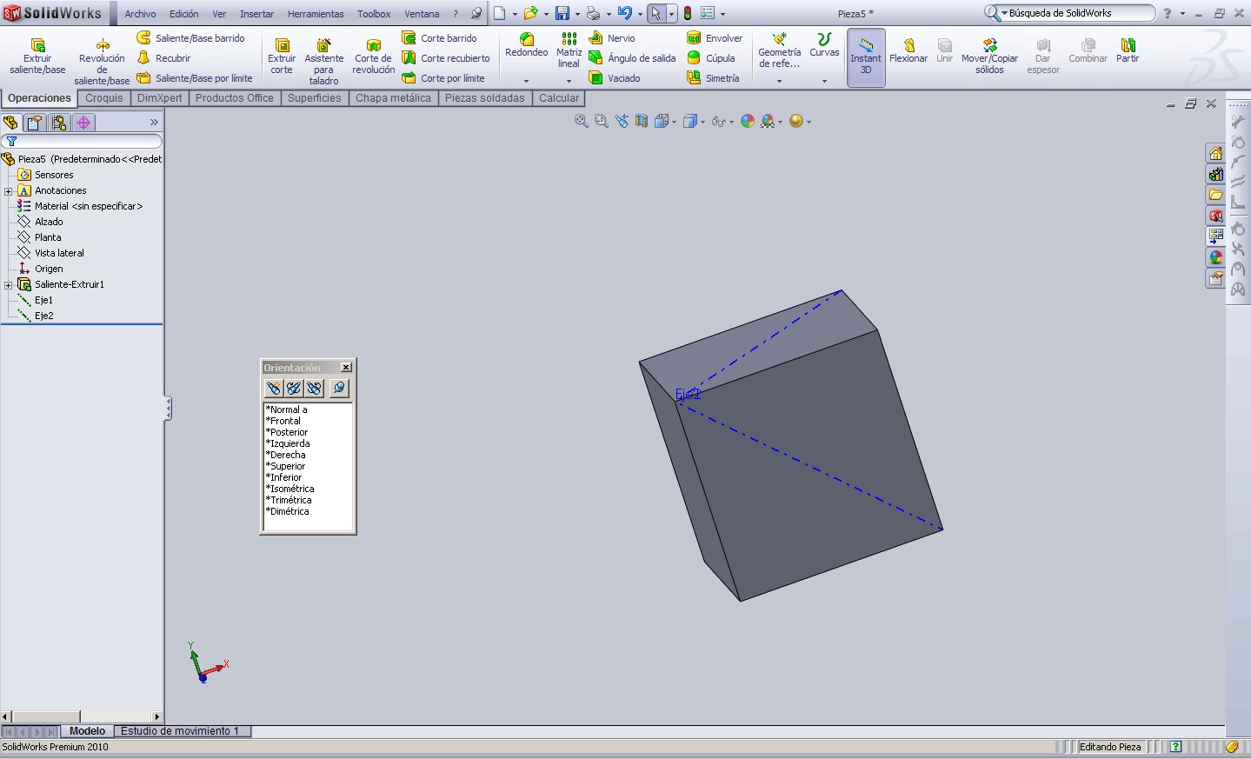Image resolution: width=1251 pixels, height=759 pixels.
Task: Select the Simetría mirror tool
Action: click(x=713, y=78)
